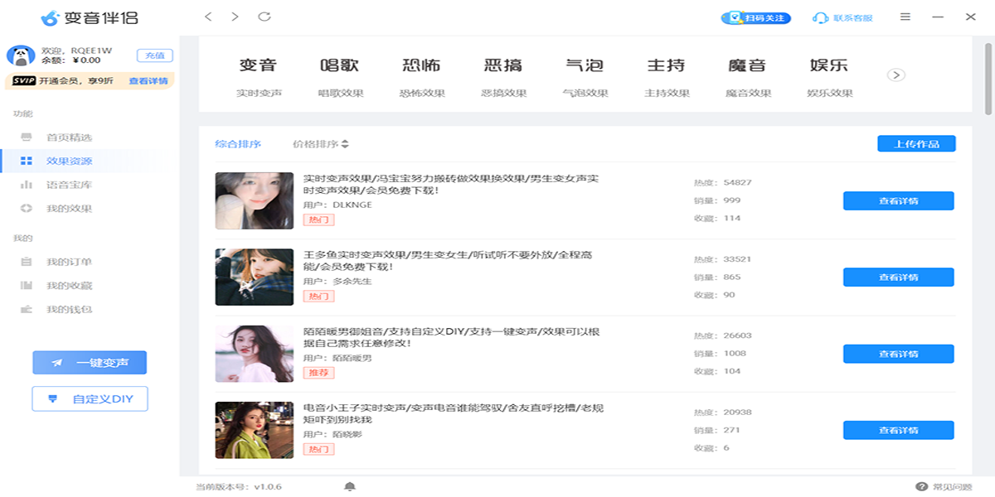Open 查看详情 membership link
The image size is (995, 497).
148,81
